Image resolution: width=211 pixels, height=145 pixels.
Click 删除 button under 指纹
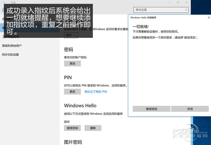(x=93, y=128)
